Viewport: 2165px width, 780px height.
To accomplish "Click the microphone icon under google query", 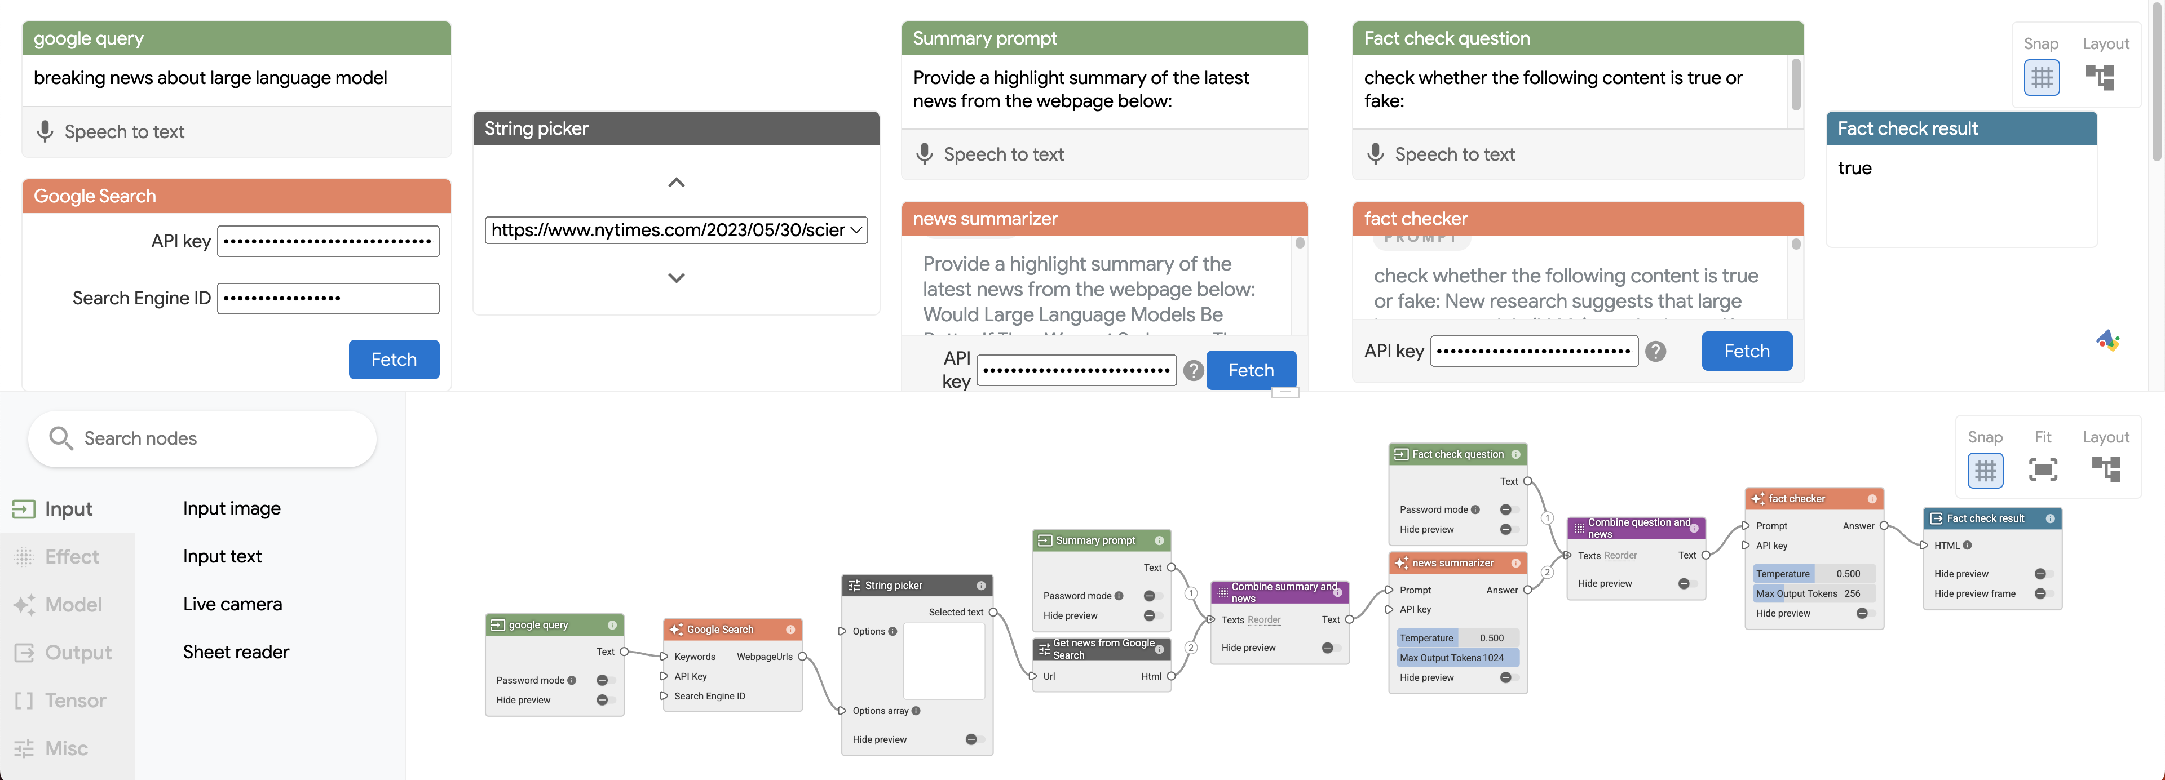I will (x=45, y=132).
